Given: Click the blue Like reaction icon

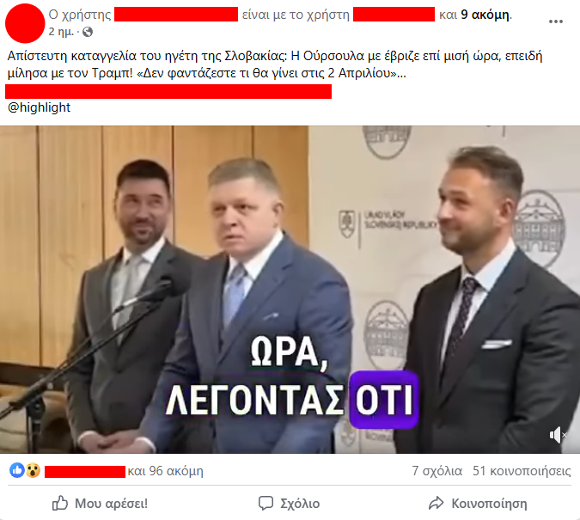Looking at the screenshot, I should click(x=17, y=471).
